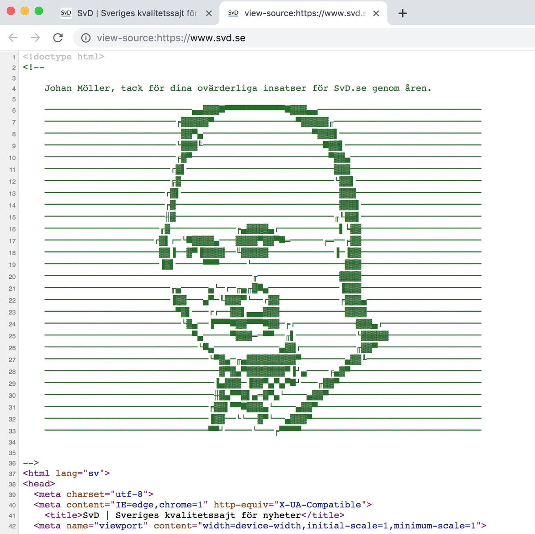
Task: Click line number 42 in the gutter
Action: [x=12, y=526]
